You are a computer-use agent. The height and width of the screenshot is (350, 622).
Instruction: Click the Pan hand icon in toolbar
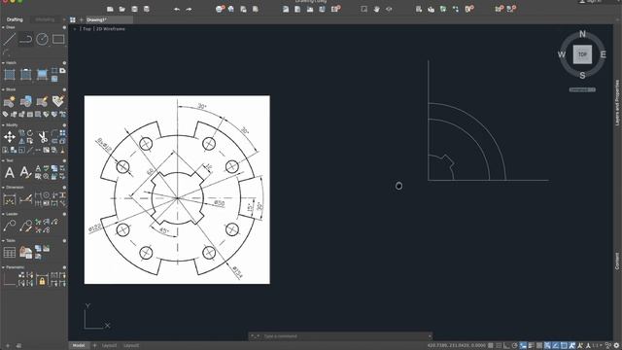click(x=376, y=9)
